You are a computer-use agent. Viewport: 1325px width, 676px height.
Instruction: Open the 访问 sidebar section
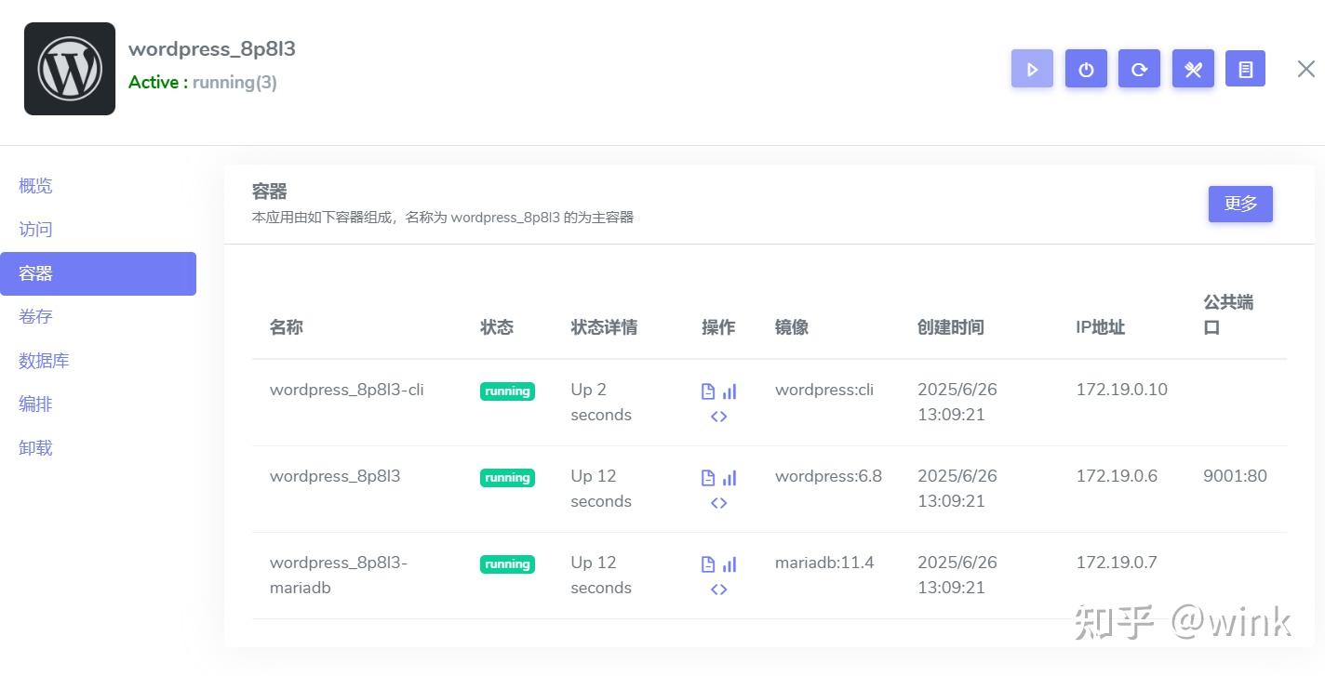click(35, 229)
